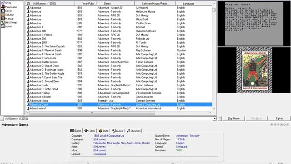Click the Educational - [uncategorized] genre cell

[113, 93]
